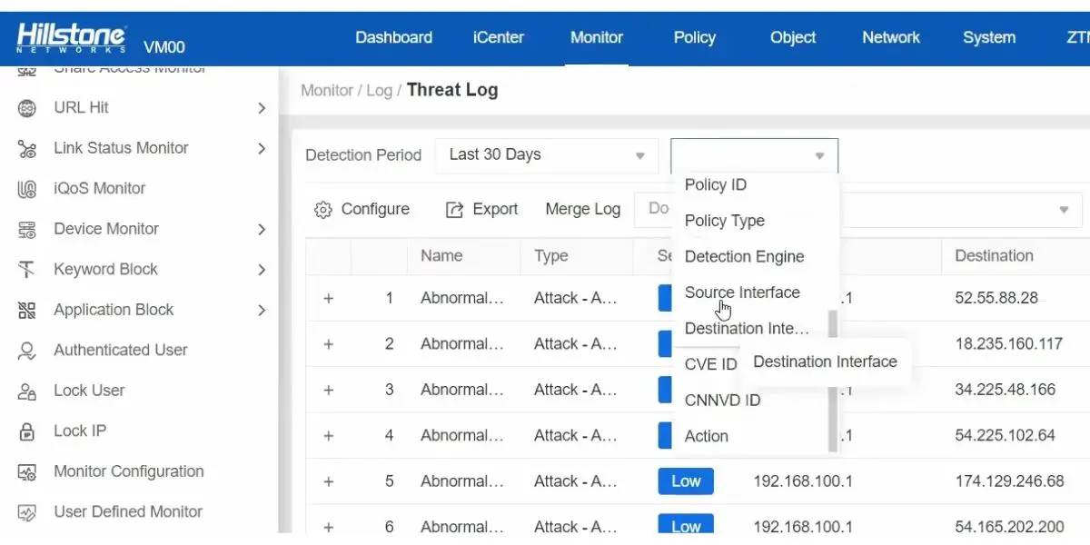Screen dimensions: 1090x545
Task: Click the dropdown list scrollbar
Action: coord(832,381)
